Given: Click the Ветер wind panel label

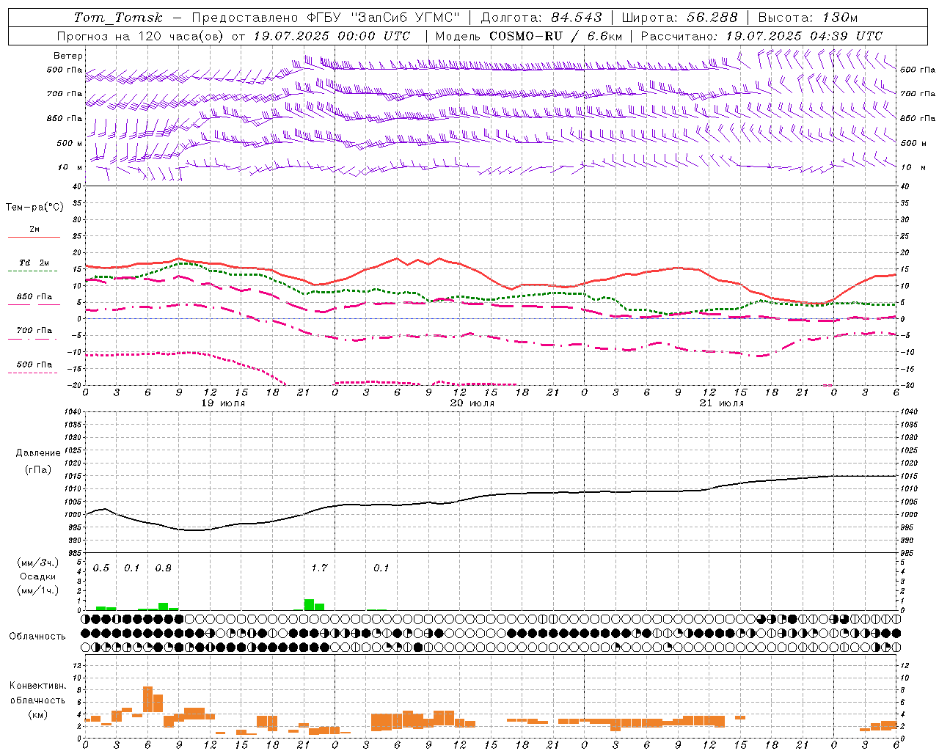Looking at the screenshot, I should (68, 56).
